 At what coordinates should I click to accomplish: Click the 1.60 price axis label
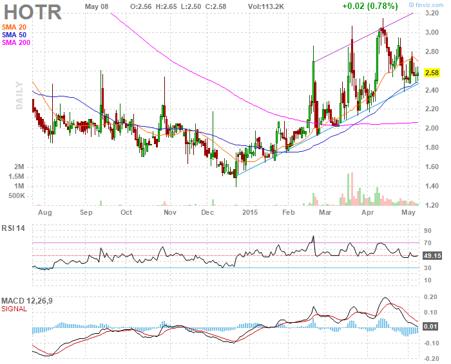point(432,167)
